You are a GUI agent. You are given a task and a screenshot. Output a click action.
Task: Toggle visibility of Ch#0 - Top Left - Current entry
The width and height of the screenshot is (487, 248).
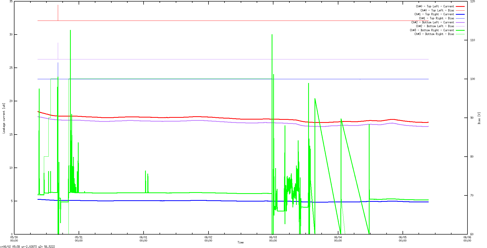pyautogui.click(x=435, y=6)
